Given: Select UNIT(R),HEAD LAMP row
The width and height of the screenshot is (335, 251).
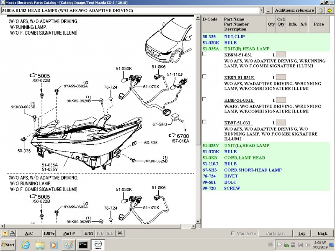Looking at the screenshot, I should click(x=266, y=49).
